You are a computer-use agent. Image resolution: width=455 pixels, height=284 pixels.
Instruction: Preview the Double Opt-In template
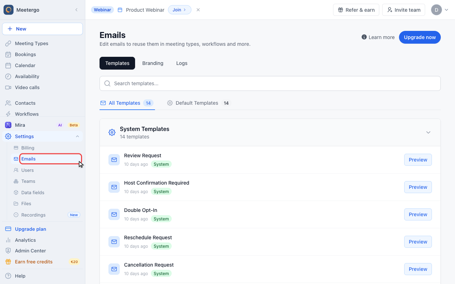tap(418, 214)
